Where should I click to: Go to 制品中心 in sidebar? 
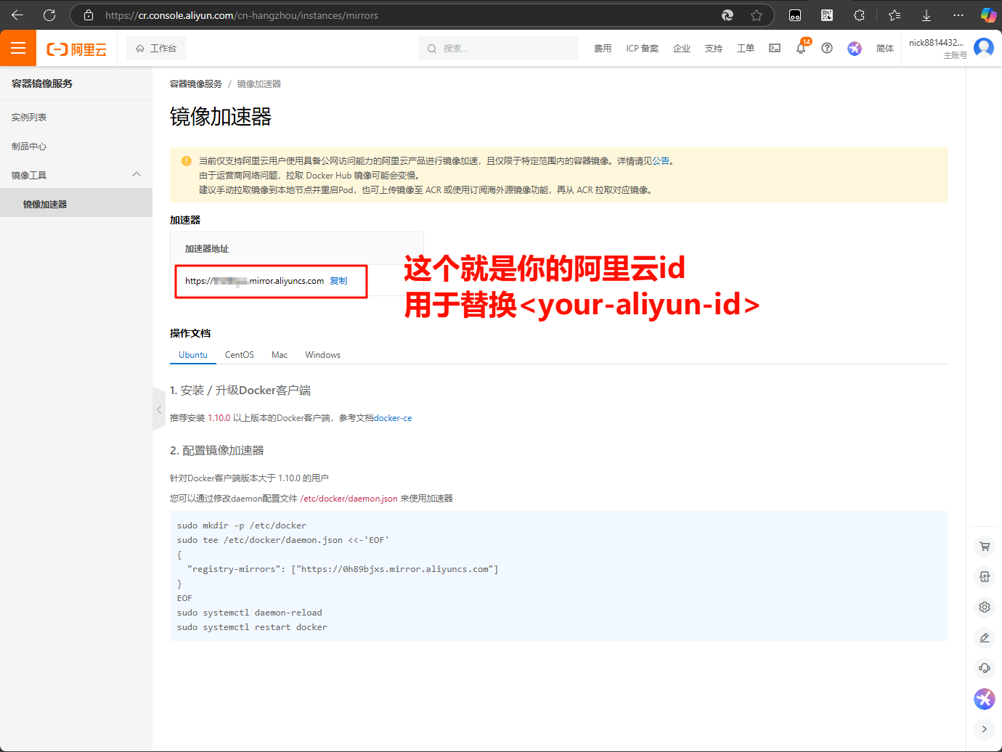pos(29,146)
